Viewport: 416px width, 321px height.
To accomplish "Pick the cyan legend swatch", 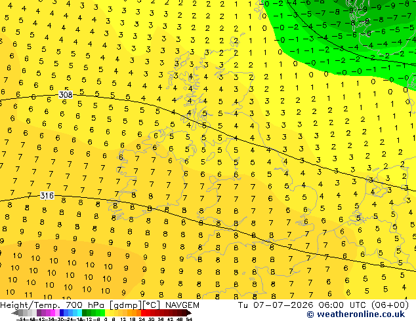I will 79,312.
